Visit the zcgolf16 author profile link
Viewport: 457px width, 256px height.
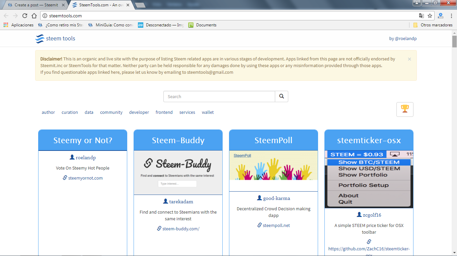372,215
